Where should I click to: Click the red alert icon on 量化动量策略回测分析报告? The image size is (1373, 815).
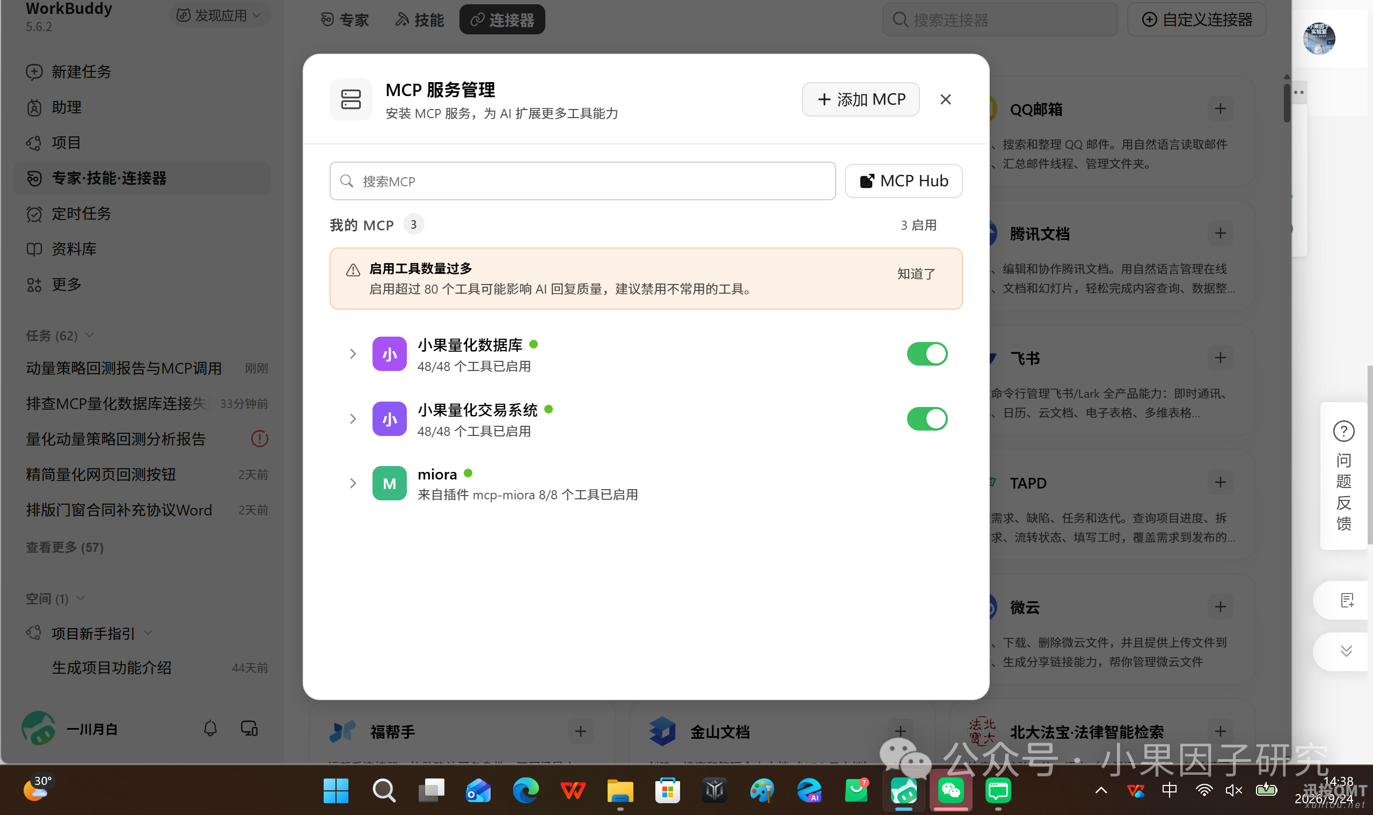pos(259,439)
